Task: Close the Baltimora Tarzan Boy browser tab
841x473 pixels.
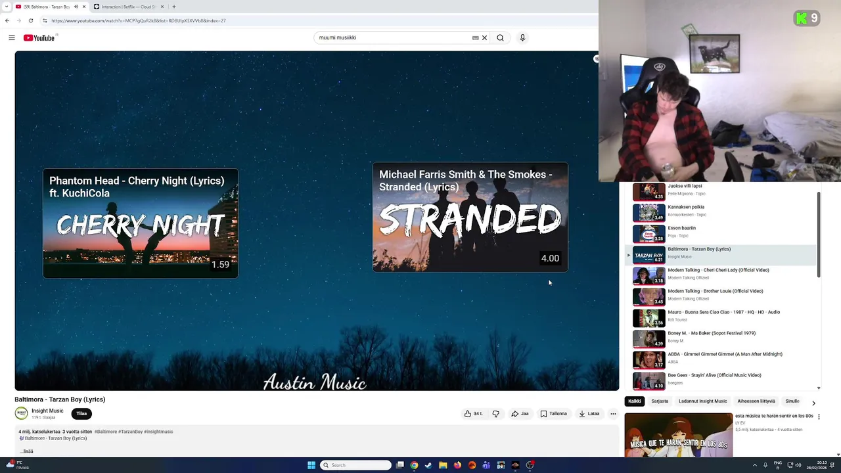Action: tap(84, 7)
